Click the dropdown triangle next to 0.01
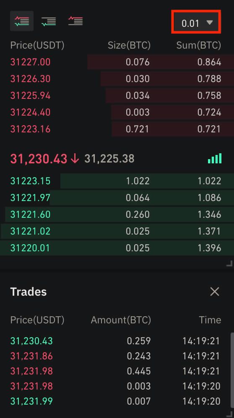Screen dimensions: 234x418 click(210, 23)
